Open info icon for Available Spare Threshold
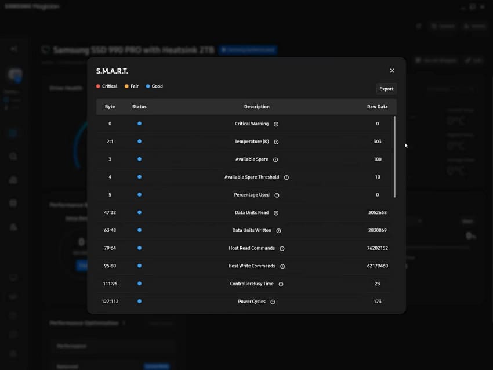 [x=287, y=177]
